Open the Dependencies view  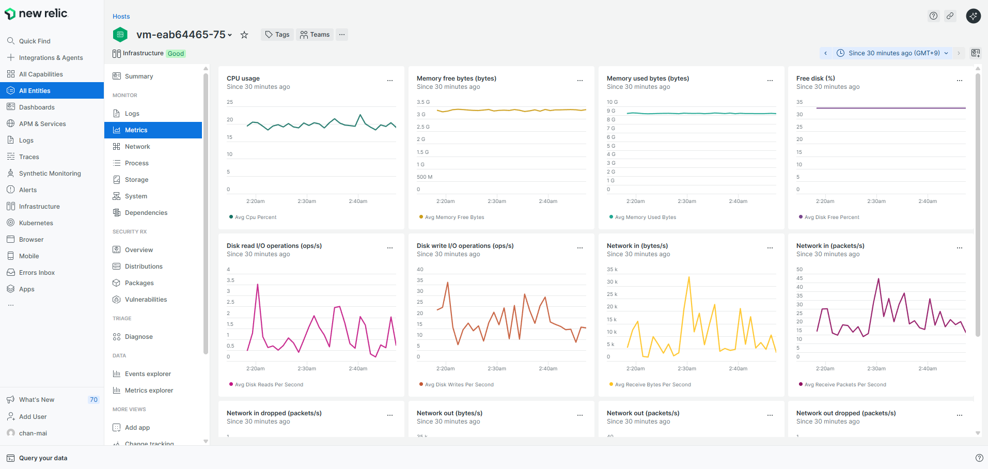153,212
